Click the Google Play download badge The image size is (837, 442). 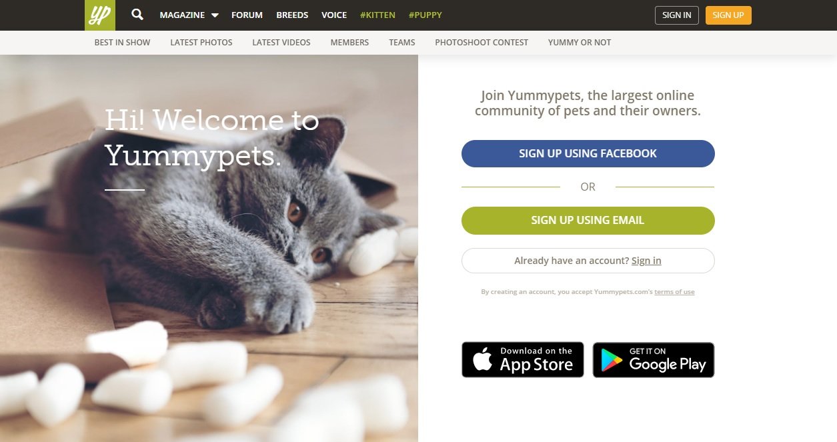point(654,360)
